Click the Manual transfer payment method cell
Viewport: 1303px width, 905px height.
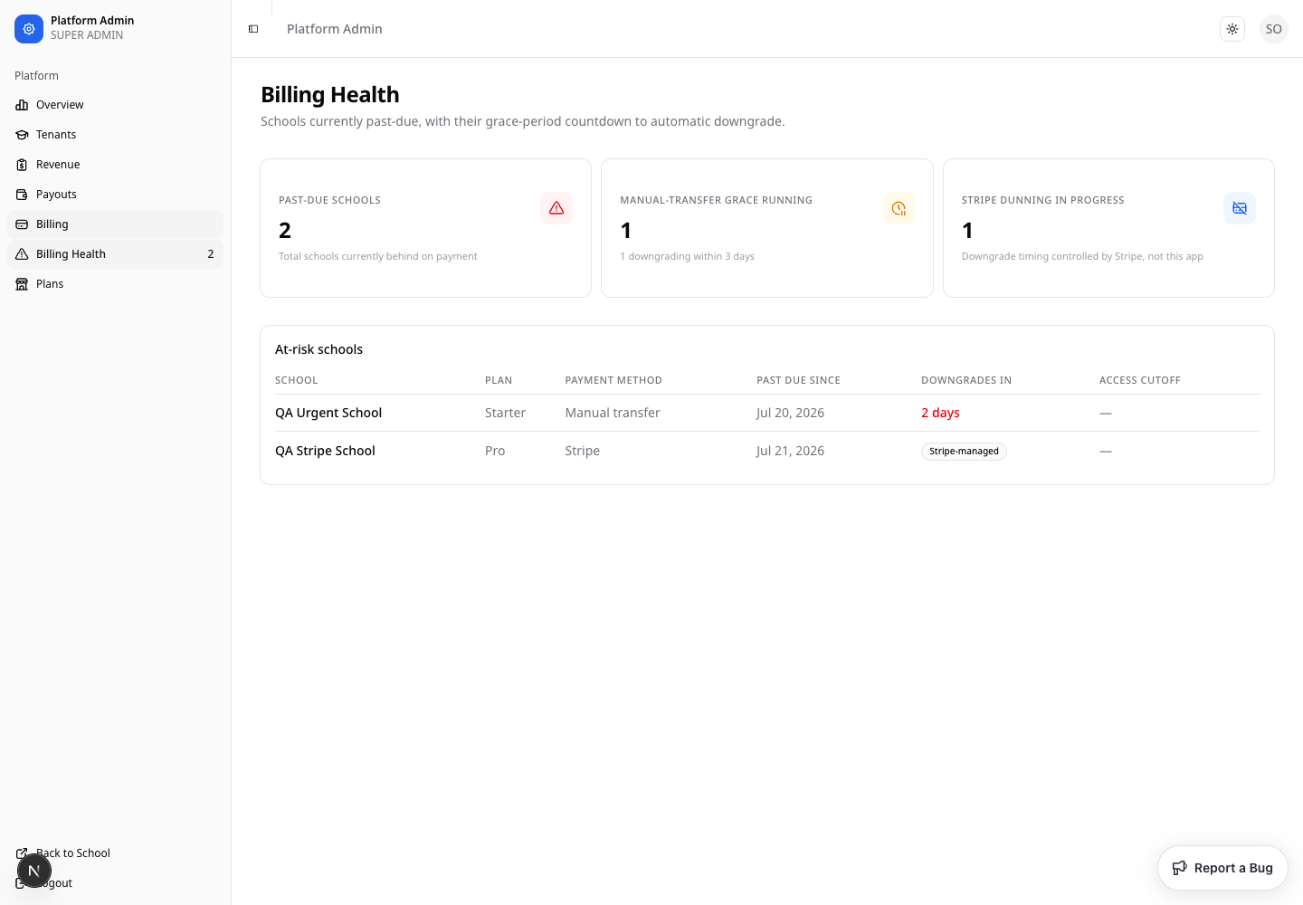(613, 413)
